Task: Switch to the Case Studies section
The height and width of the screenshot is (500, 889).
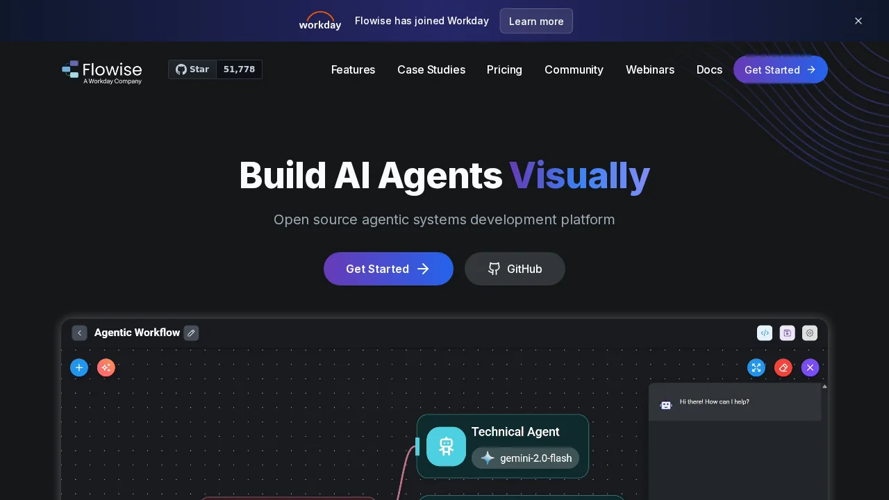Action: point(431,69)
